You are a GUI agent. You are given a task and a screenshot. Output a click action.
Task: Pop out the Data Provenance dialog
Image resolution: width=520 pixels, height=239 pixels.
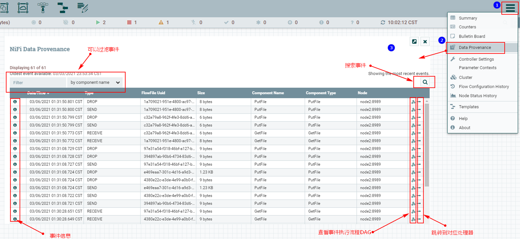[414, 42]
